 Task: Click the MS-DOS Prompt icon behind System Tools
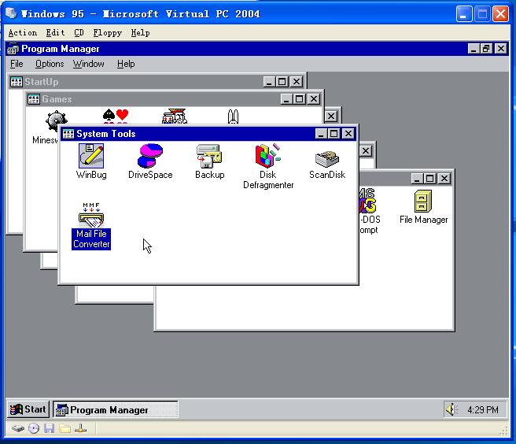[368, 200]
